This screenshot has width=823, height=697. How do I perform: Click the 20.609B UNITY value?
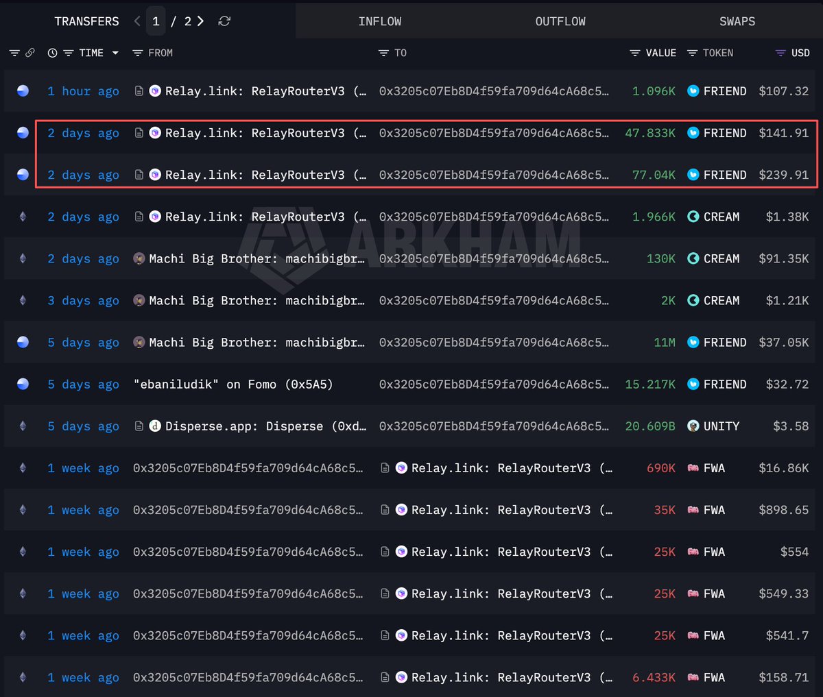650,426
